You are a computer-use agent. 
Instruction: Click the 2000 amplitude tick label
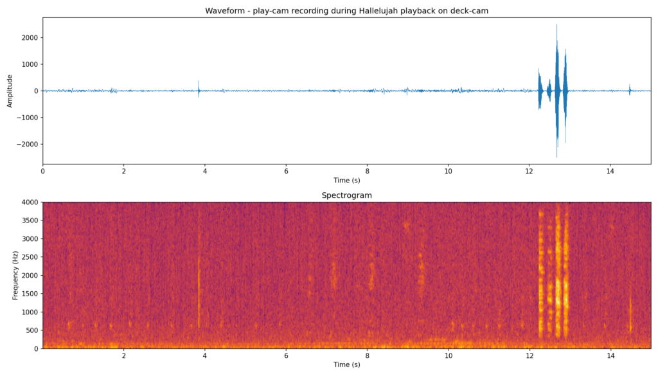pyautogui.click(x=28, y=37)
